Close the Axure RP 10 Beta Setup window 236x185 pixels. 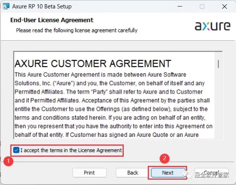tap(225, 6)
